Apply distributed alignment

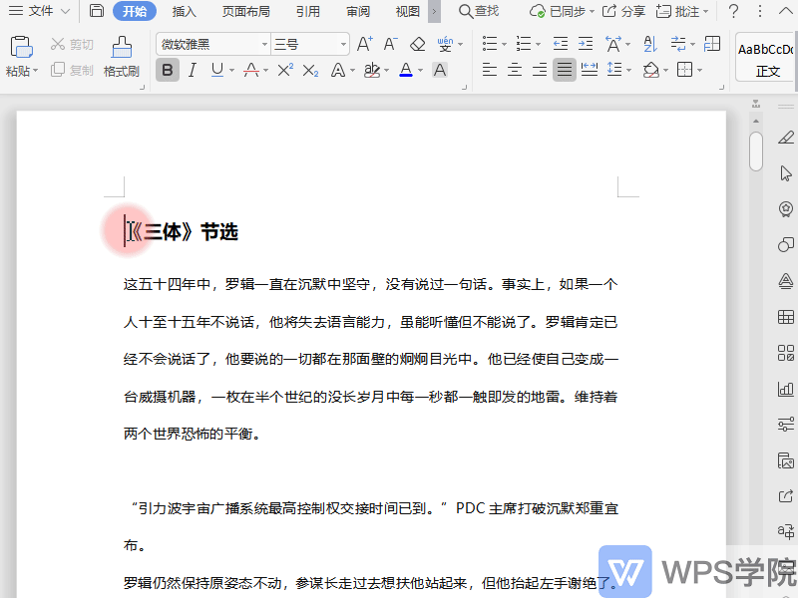coord(590,69)
